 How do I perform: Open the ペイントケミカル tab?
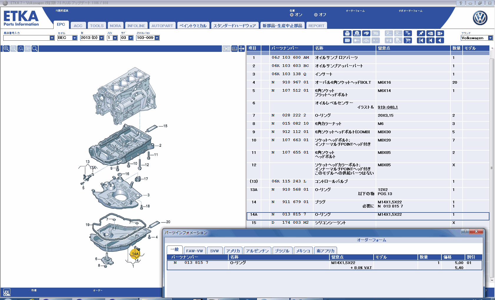193,26
